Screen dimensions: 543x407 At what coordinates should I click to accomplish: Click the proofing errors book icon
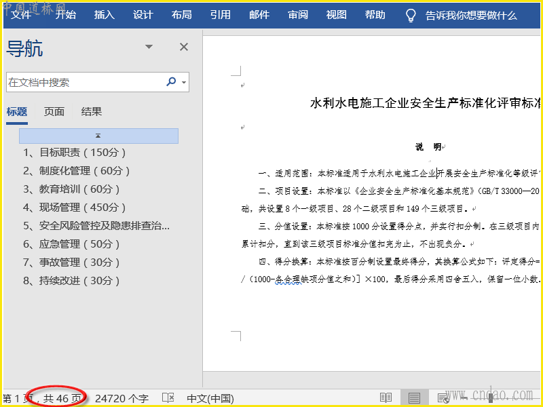tap(168, 398)
